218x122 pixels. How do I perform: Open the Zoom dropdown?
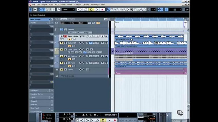(83, 23)
